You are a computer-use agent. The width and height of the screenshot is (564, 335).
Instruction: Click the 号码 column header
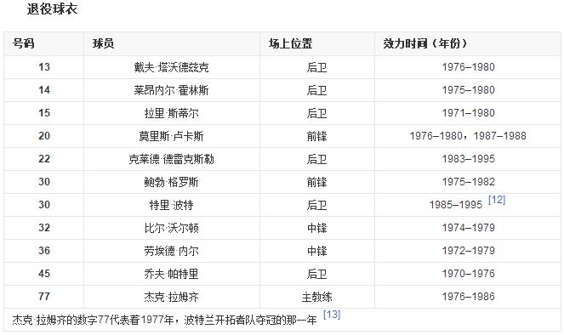[x=23, y=44]
